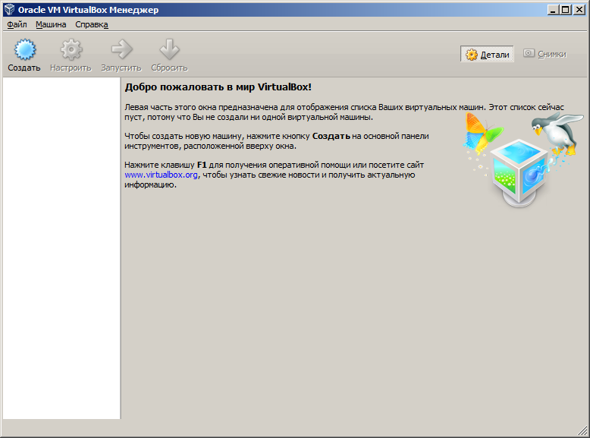Open the Машина menu
Screen dimensions: 590x438
pos(51,24)
